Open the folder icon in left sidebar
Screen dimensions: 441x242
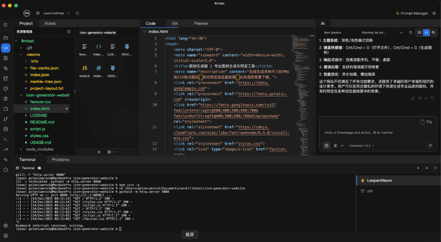[6, 37]
